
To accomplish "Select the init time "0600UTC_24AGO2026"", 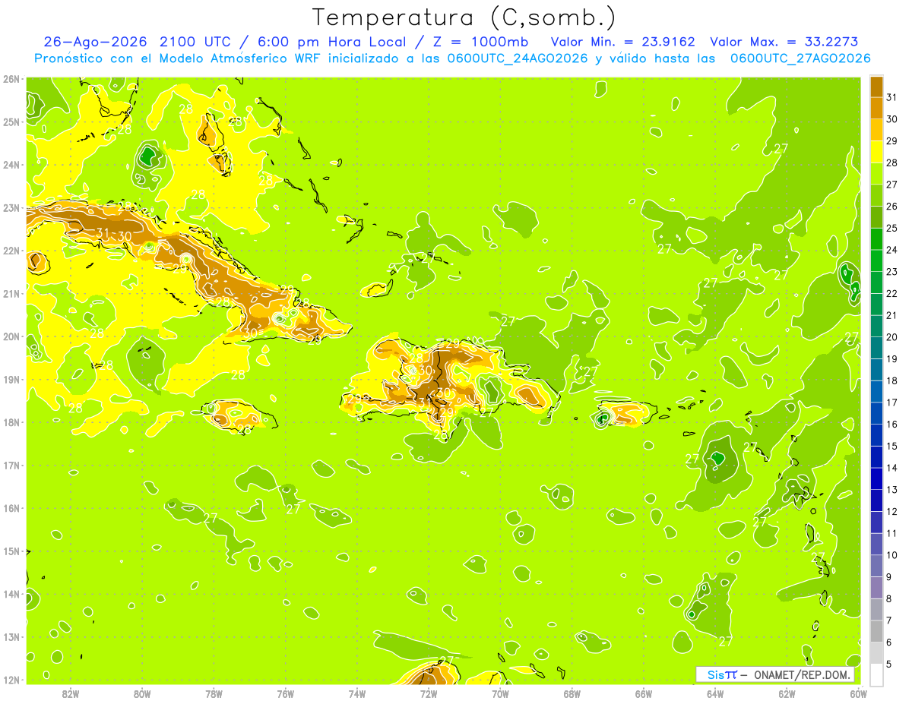I will tap(519, 58).
